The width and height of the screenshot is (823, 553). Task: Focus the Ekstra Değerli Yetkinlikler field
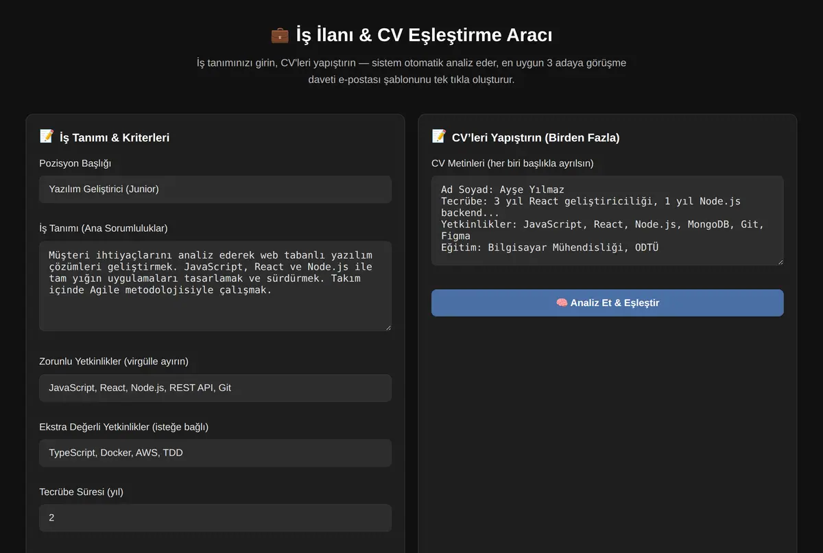[x=215, y=453]
